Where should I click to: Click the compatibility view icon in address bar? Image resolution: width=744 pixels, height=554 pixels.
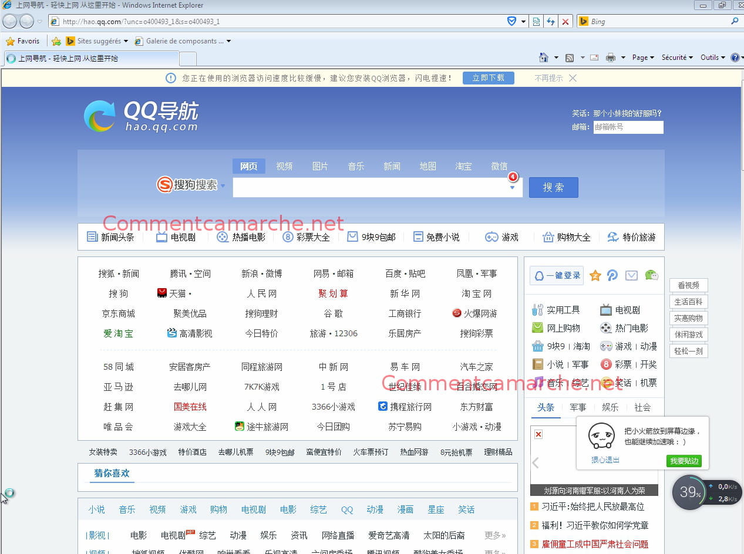(x=536, y=22)
